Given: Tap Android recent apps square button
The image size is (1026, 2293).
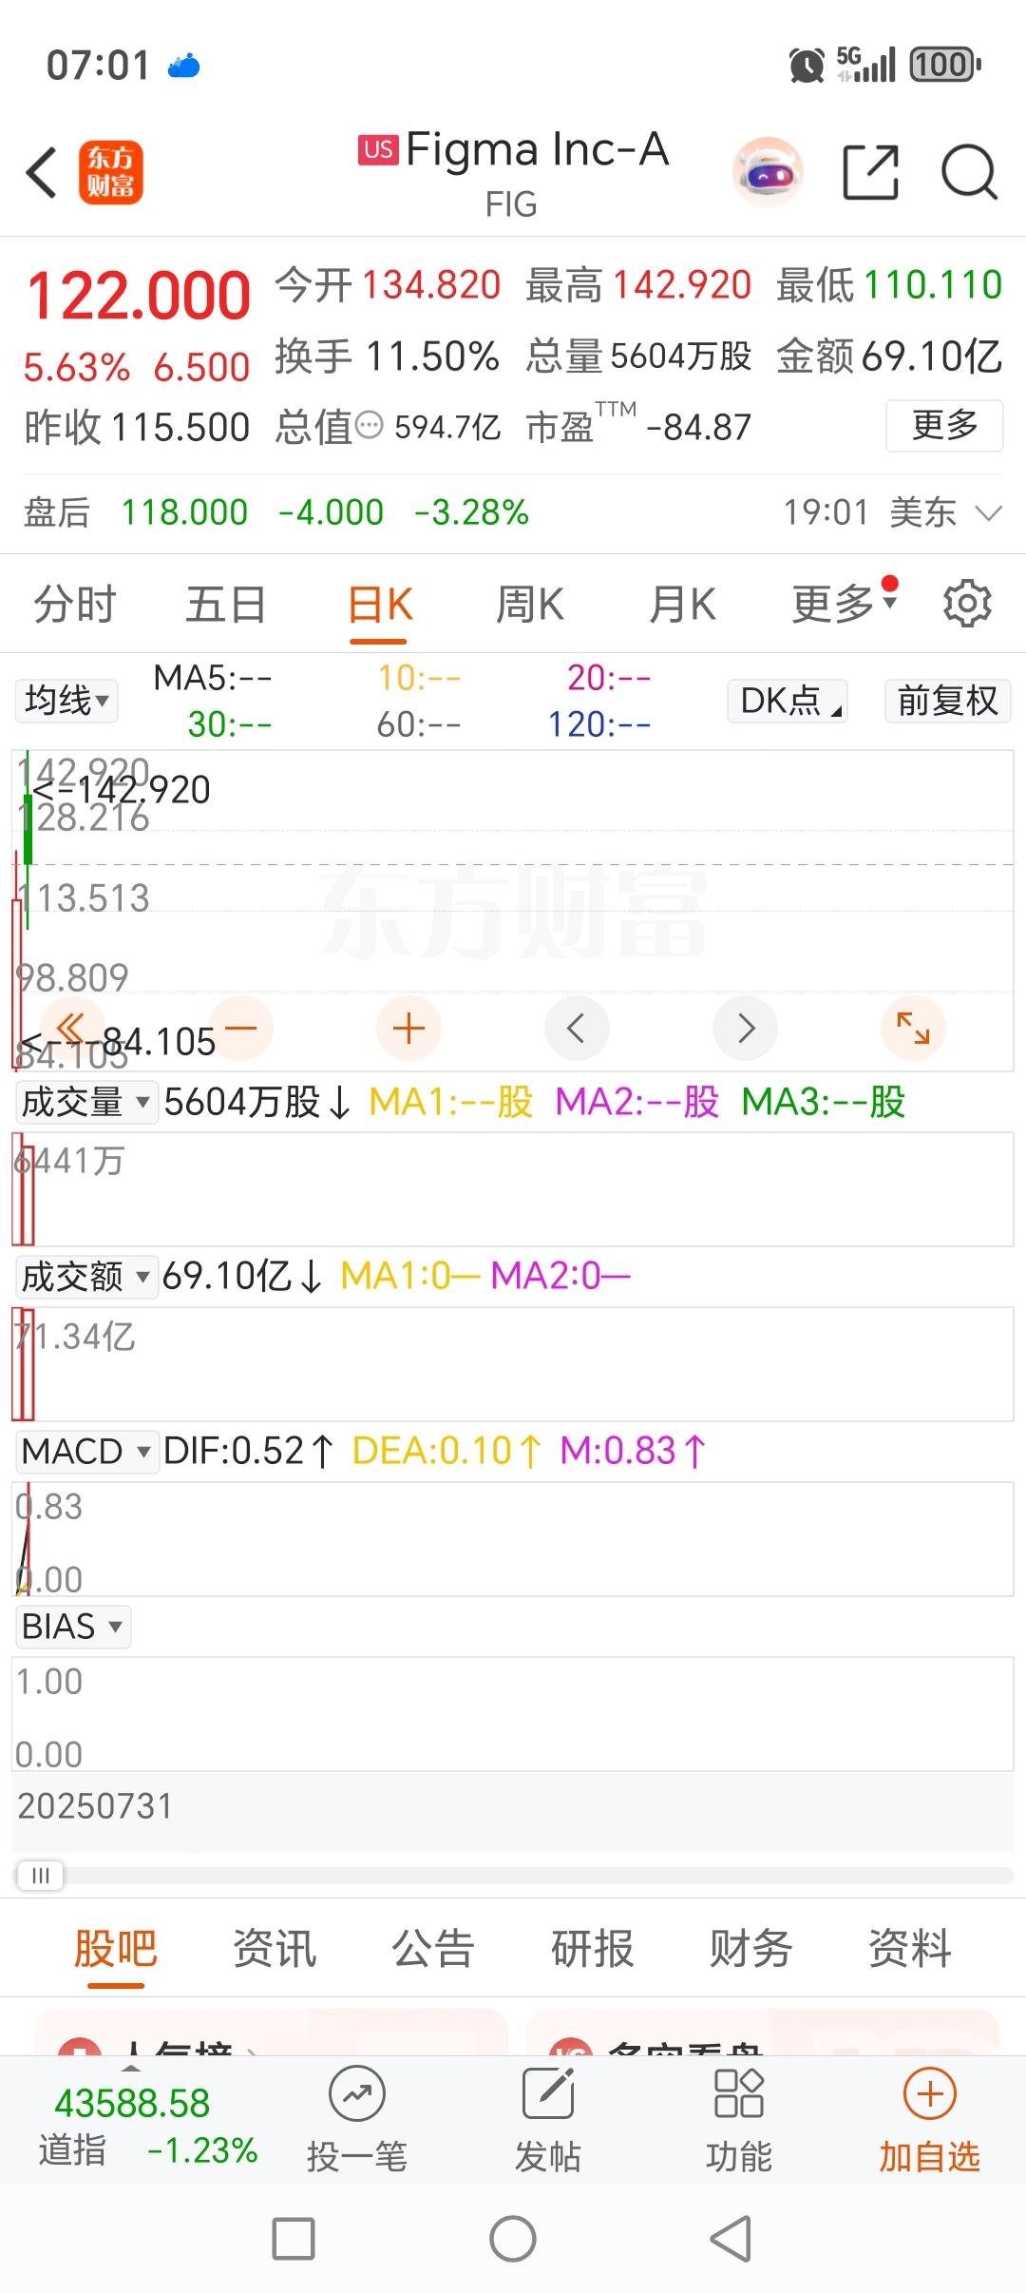Looking at the screenshot, I should click(294, 2239).
